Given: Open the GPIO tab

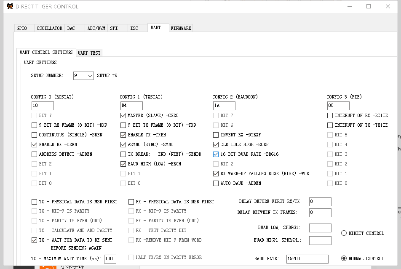Looking at the screenshot, I should [x=24, y=28].
